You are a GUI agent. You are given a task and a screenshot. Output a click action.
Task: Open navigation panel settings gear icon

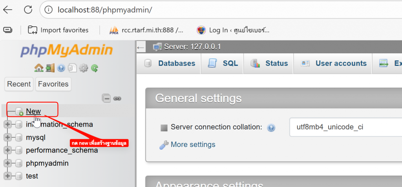[83, 68]
